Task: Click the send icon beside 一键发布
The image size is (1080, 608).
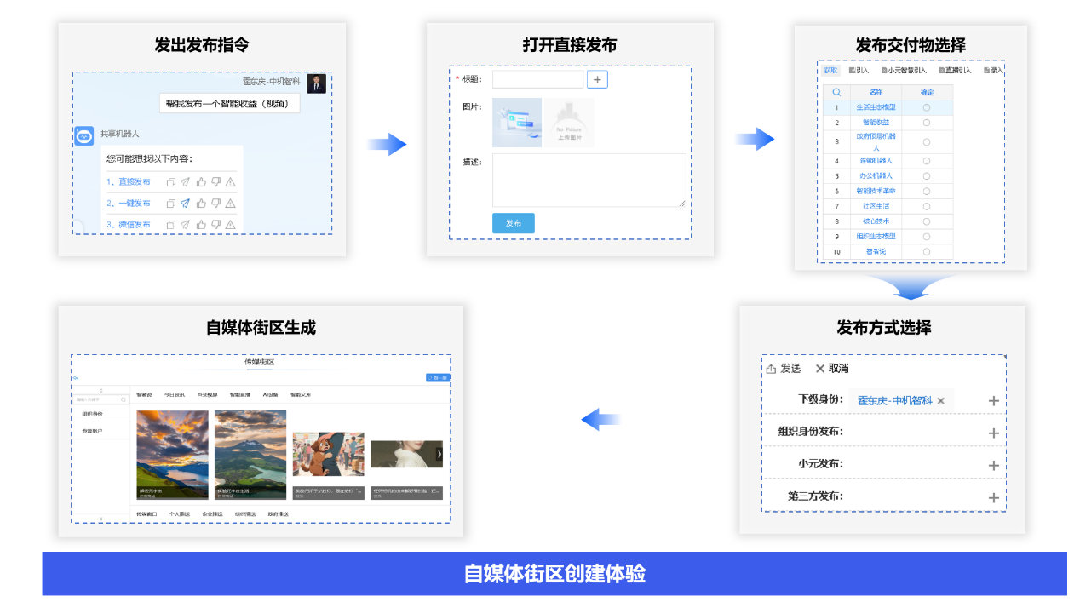Action: 185,204
